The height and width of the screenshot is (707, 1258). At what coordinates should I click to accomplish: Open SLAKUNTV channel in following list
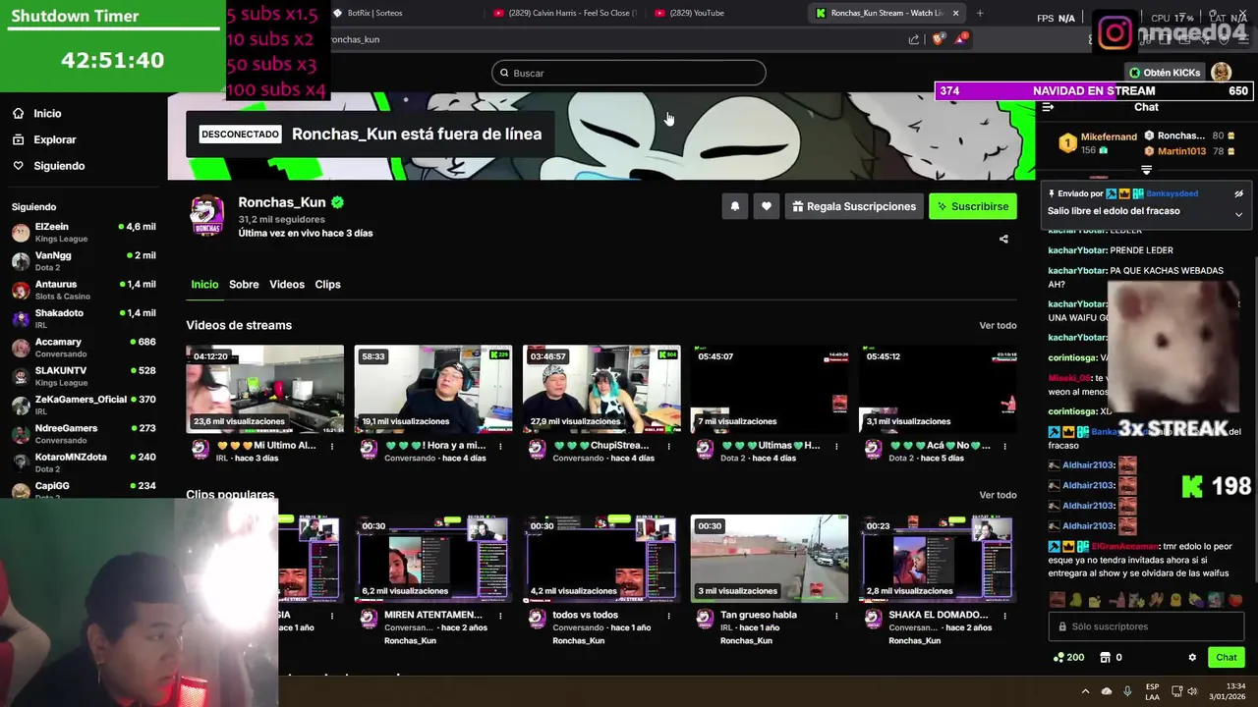point(84,376)
